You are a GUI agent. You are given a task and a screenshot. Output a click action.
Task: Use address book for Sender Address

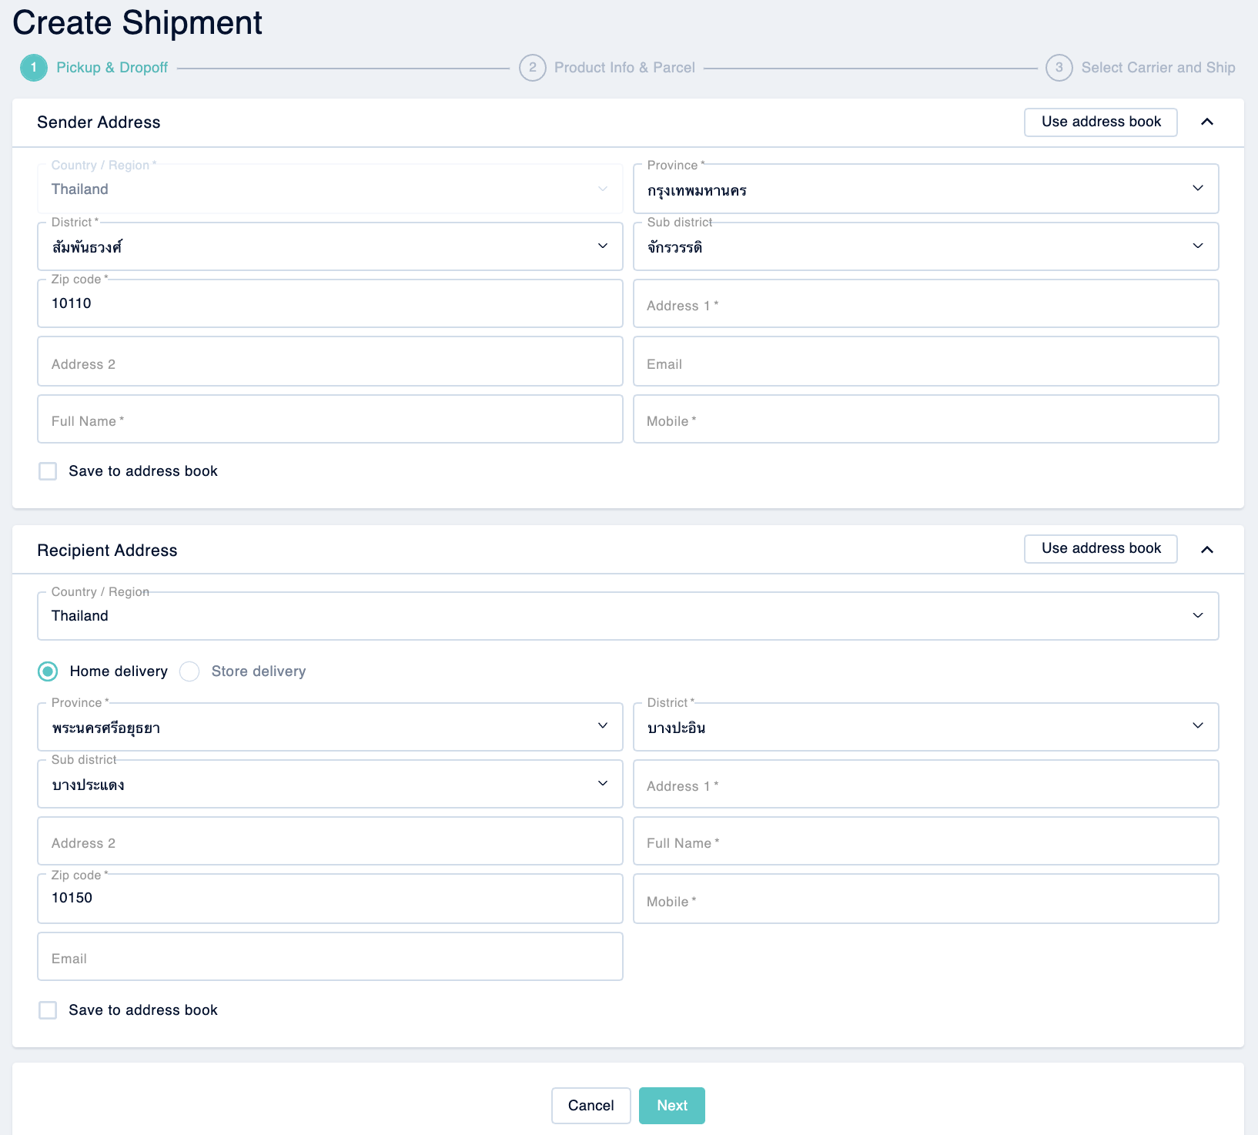(x=1101, y=122)
